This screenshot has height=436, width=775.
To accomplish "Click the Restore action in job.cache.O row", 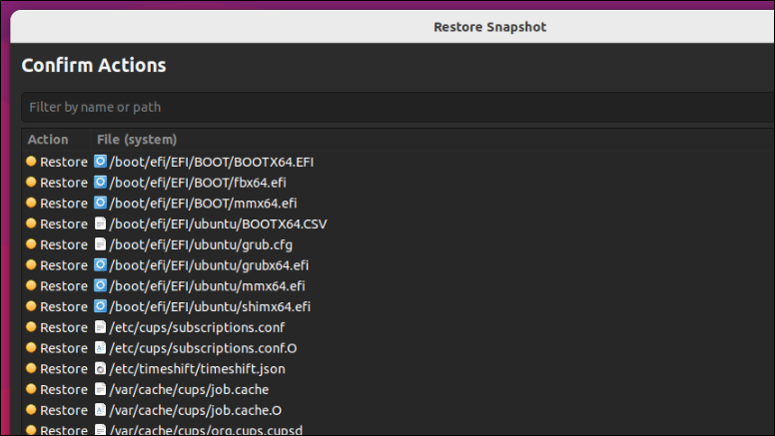I will pos(64,411).
